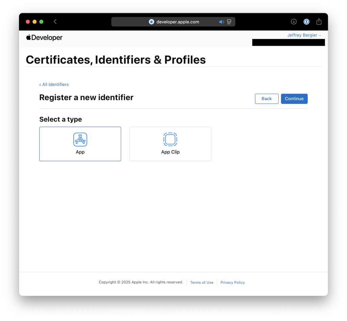Go back to All Identifiers
347x321 pixels.
54,85
